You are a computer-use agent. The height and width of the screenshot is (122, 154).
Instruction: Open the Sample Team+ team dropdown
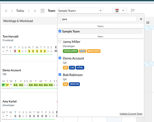[x=80, y=11]
